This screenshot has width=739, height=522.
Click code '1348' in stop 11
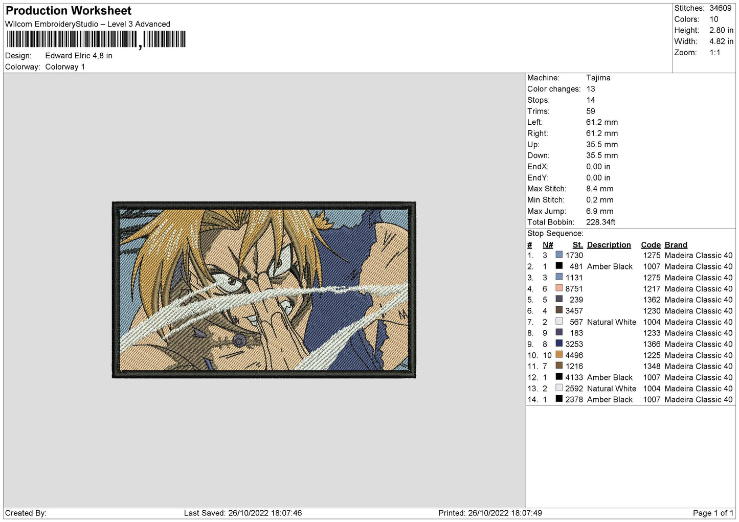tap(652, 366)
